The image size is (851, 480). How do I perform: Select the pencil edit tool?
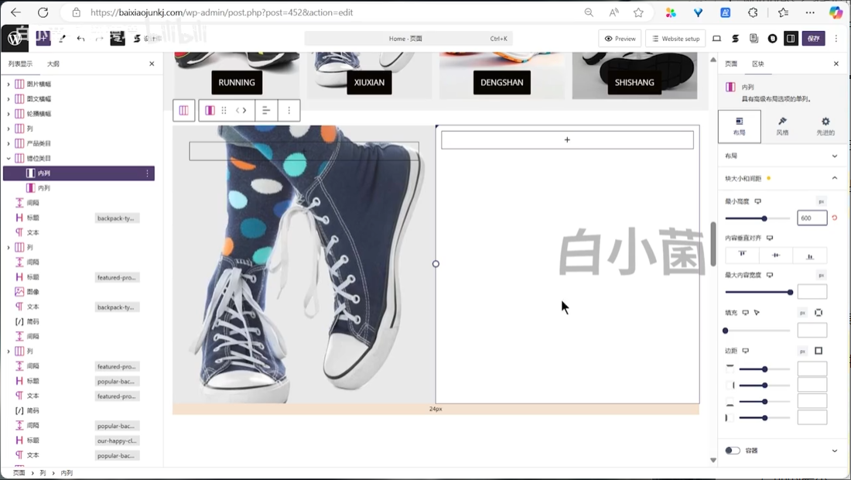[63, 39]
